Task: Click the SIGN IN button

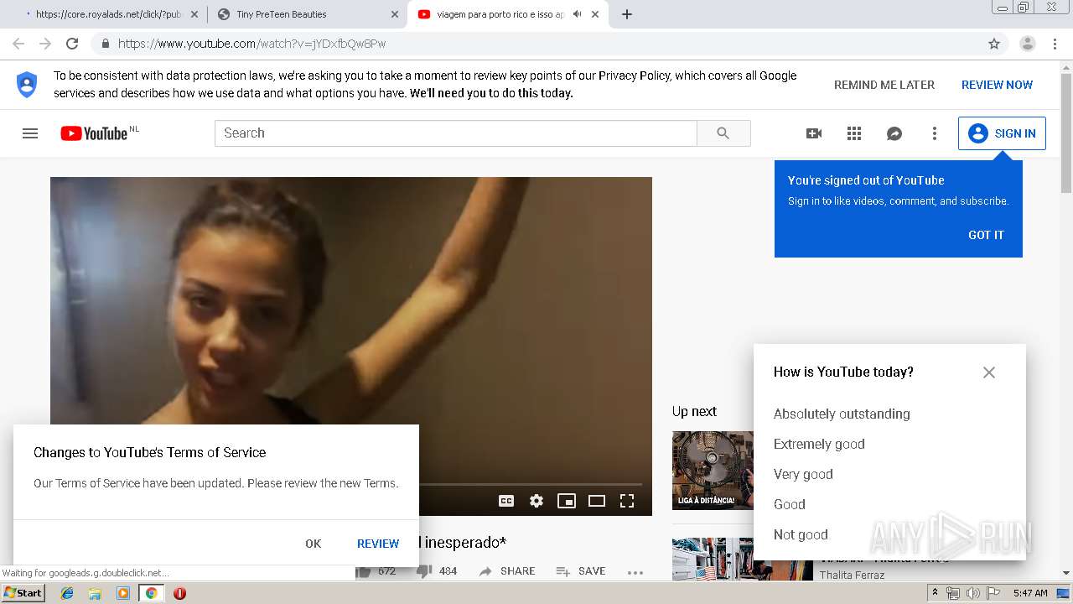Action: click(x=1002, y=133)
